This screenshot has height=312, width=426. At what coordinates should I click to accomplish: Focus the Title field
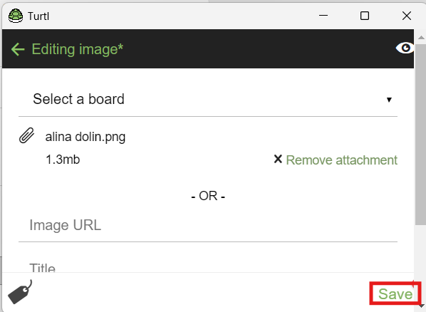[x=208, y=268]
